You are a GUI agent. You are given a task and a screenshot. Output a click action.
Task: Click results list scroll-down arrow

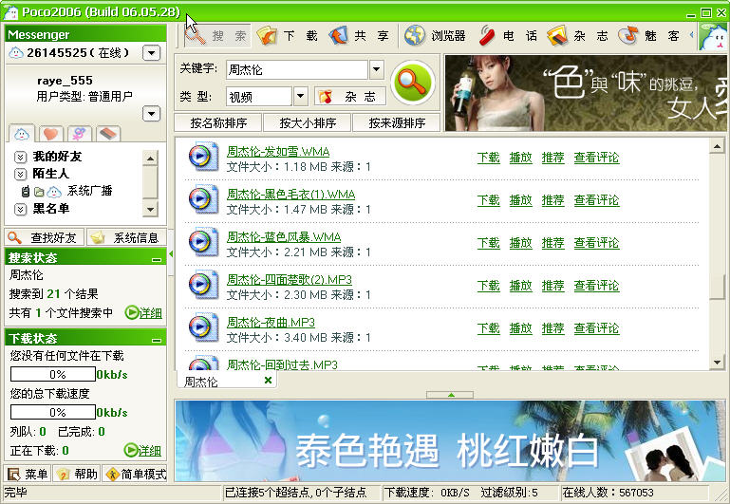pyautogui.click(x=717, y=362)
